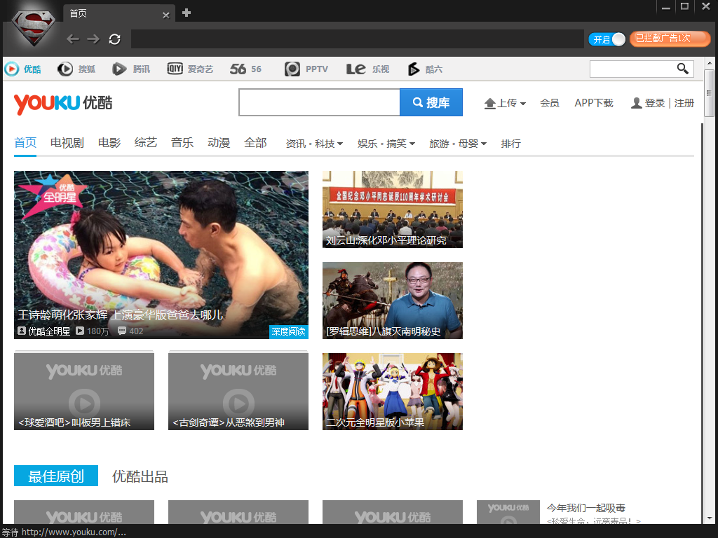Open iQiyi video site shortcut
718x538 pixels.
(x=190, y=69)
